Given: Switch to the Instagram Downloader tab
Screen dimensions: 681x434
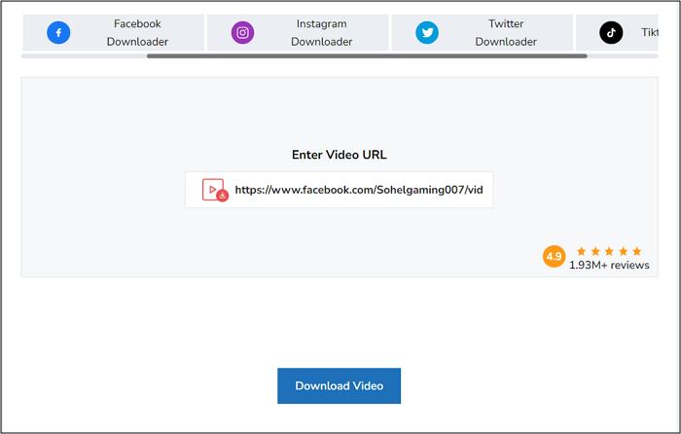Looking at the screenshot, I should pyautogui.click(x=298, y=32).
